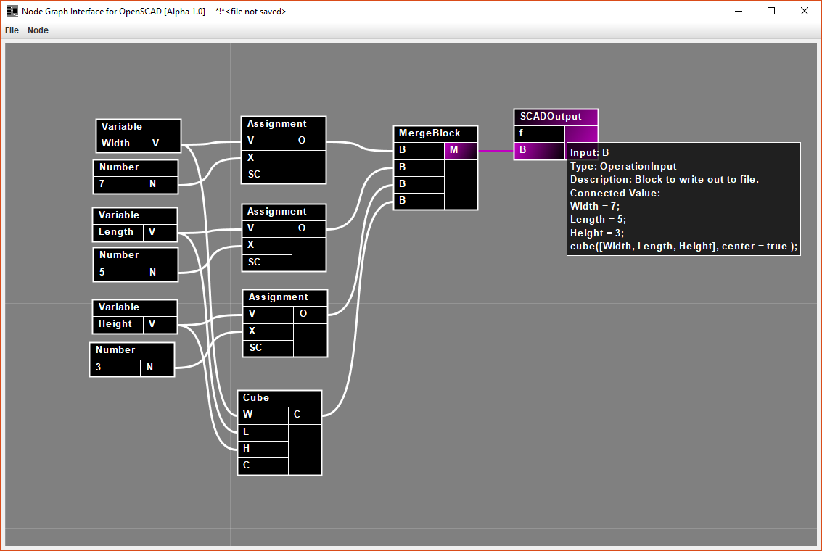This screenshot has height=551, width=822.
Task: Click the value field showing 5
Action: (118, 273)
